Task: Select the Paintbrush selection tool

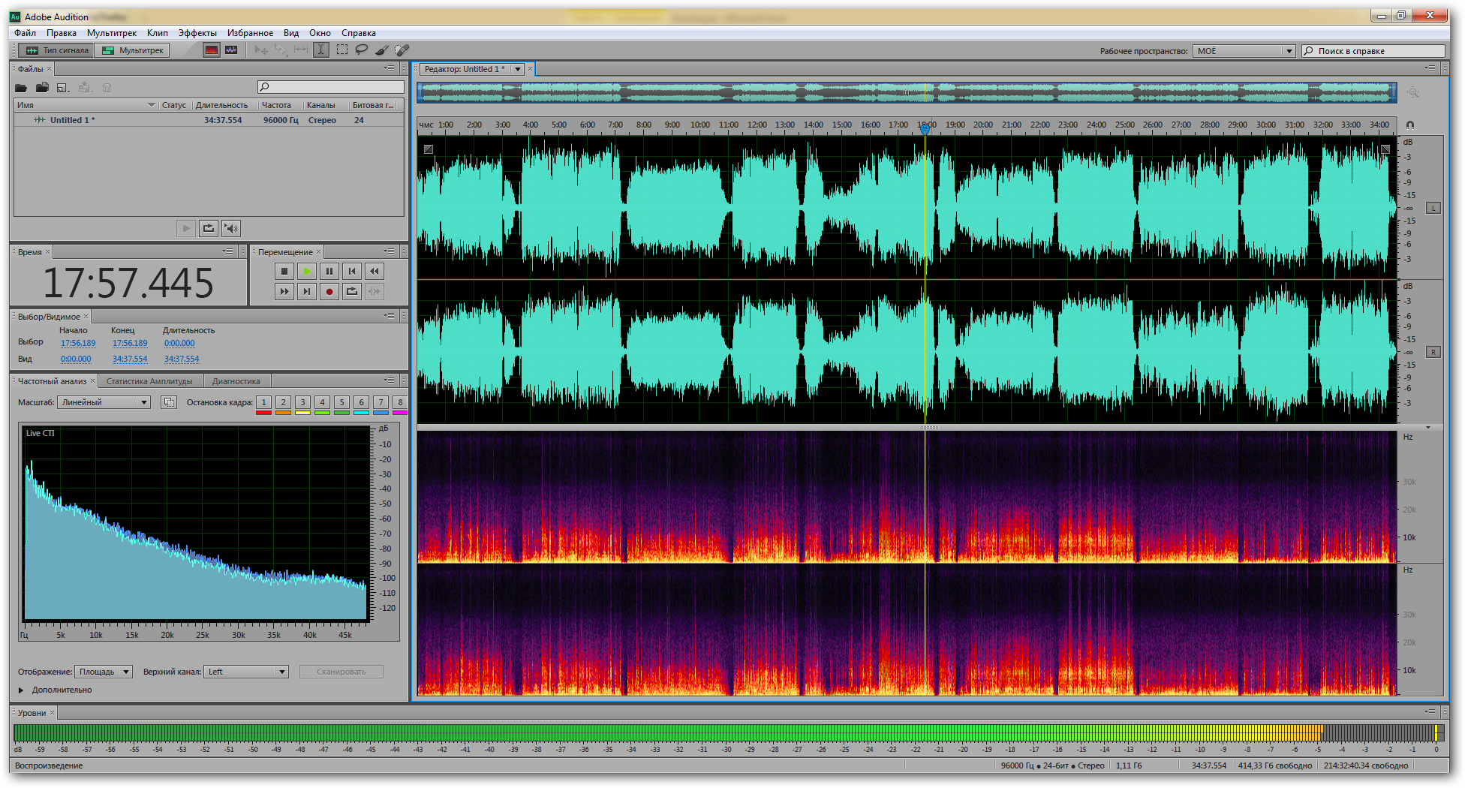Action: coord(382,50)
